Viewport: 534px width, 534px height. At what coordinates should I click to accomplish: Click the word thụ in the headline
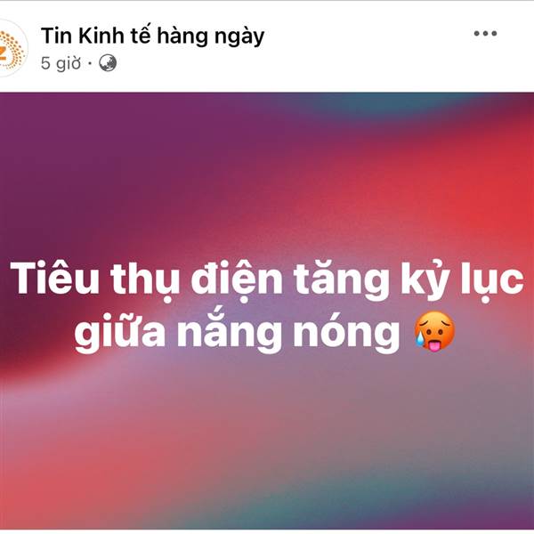click(x=145, y=282)
